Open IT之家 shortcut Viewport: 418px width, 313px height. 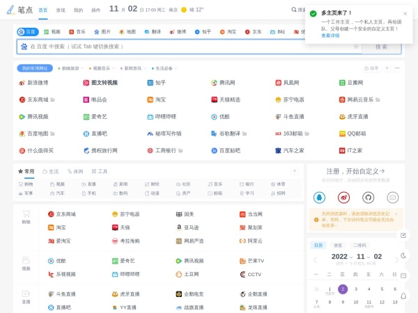tap(351, 151)
